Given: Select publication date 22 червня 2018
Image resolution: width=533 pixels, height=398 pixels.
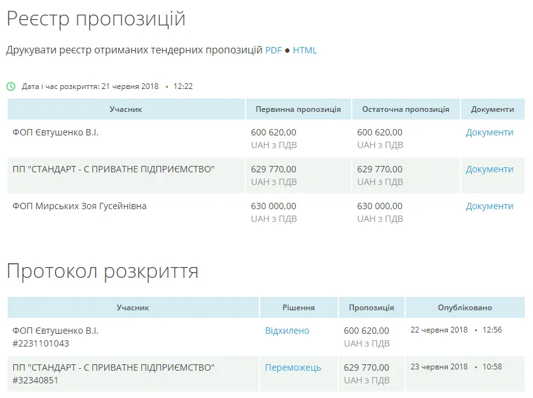Looking at the screenshot, I should (x=439, y=330).
